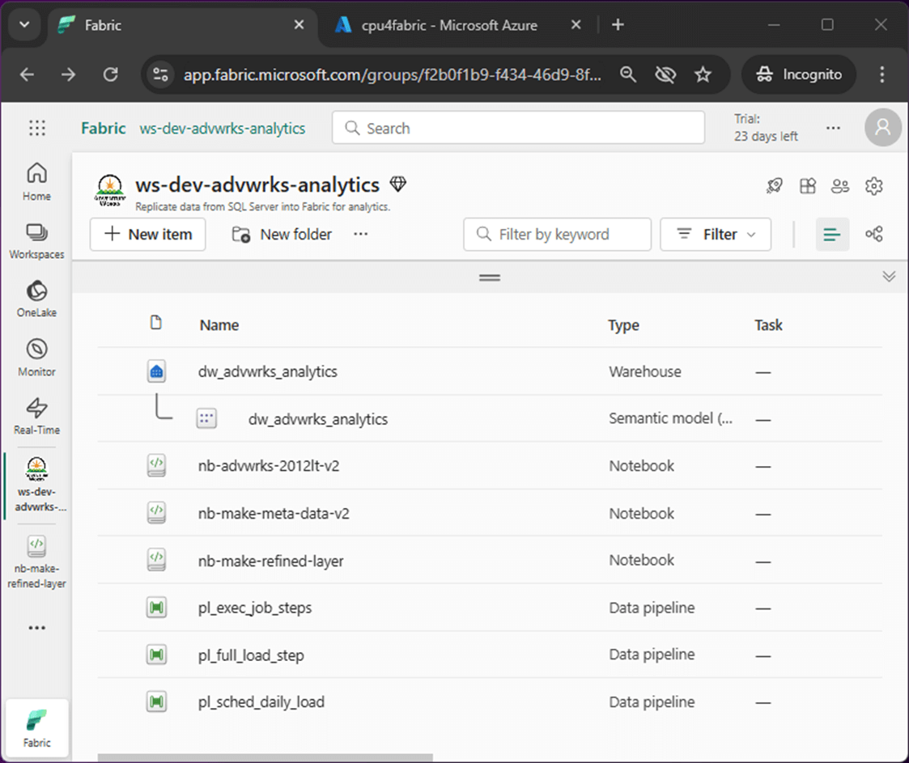Click the app launcher waffle icon
909x763 pixels.
37,128
